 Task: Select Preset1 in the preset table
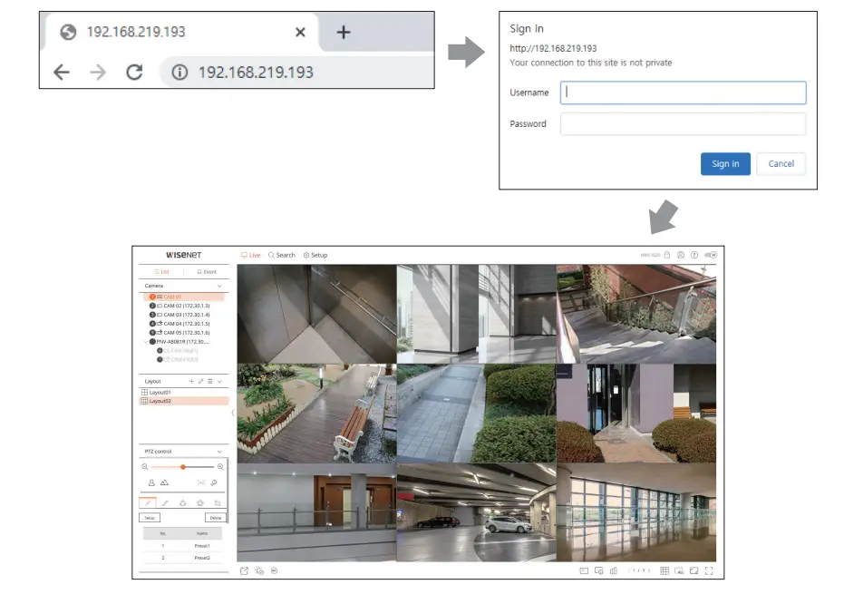[x=182, y=546]
